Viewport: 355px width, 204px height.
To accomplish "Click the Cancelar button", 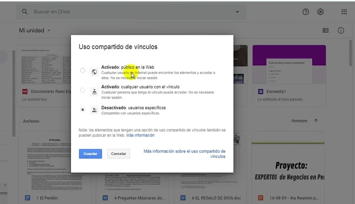I will tap(118, 153).
